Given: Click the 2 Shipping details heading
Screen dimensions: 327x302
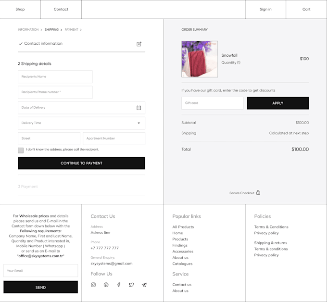Looking at the screenshot, I should 35,63.
